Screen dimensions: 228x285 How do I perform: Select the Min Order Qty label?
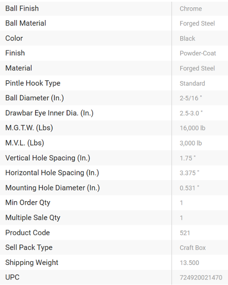(28, 202)
